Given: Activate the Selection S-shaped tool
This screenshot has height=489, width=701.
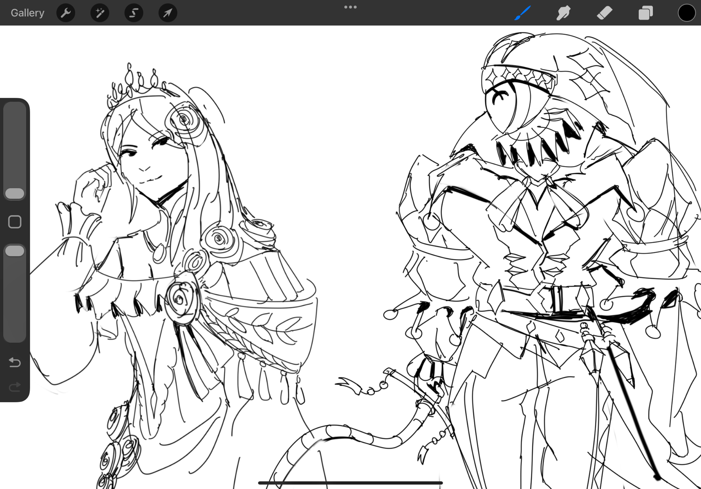Looking at the screenshot, I should 134,13.
